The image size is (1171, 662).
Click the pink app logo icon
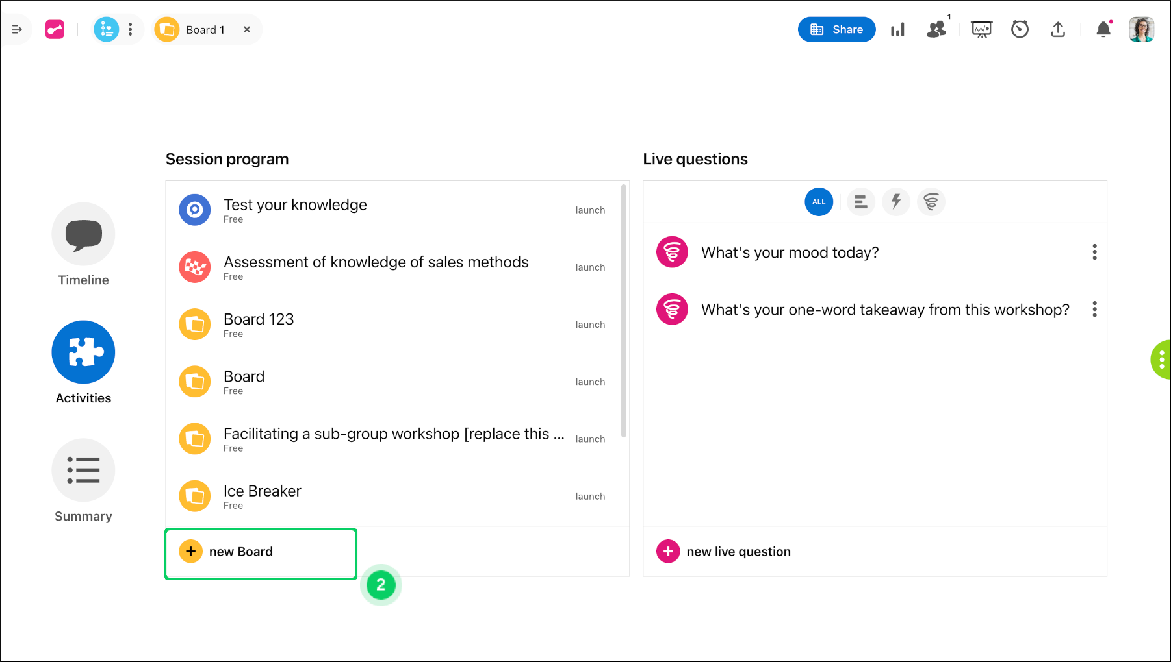[x=55, y=29]
